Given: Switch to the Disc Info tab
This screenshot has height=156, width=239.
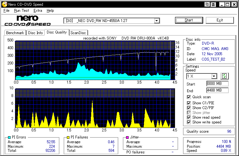Looking at the screenshot, I should click(x=36, y=33).
